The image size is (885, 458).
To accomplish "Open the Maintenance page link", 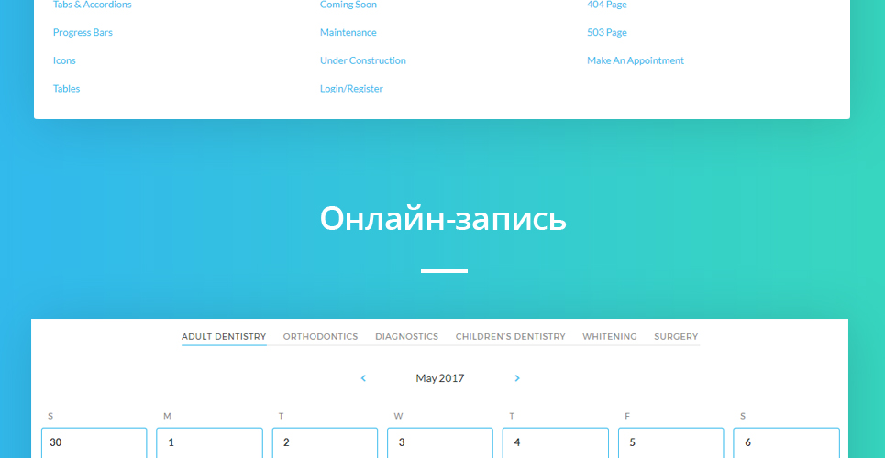I will [348, 33].
